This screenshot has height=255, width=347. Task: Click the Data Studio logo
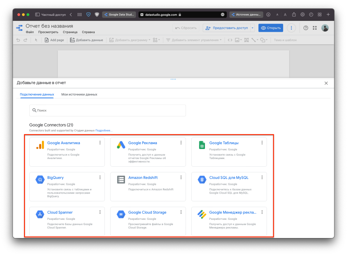pos(20,28)
